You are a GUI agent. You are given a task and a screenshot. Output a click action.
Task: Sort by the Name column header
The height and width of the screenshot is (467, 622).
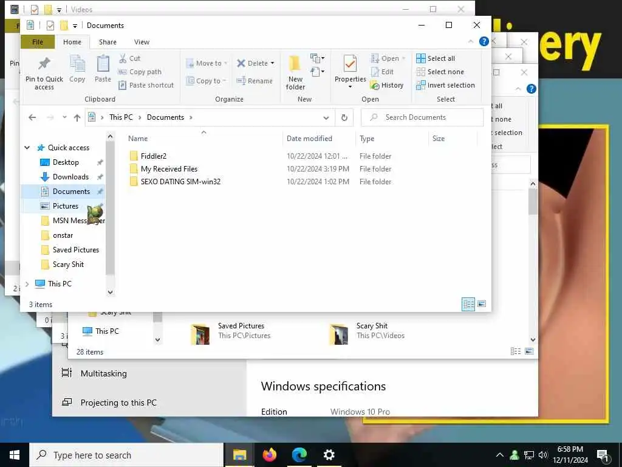(138, 139)
